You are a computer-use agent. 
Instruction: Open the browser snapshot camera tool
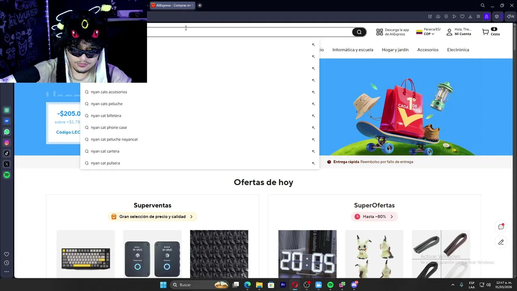click(438, 17)
